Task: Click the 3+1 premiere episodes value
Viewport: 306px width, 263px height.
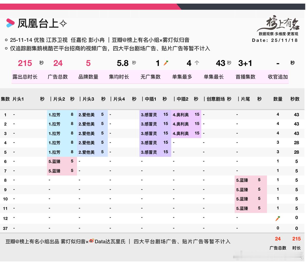Action: click(245, 63)
